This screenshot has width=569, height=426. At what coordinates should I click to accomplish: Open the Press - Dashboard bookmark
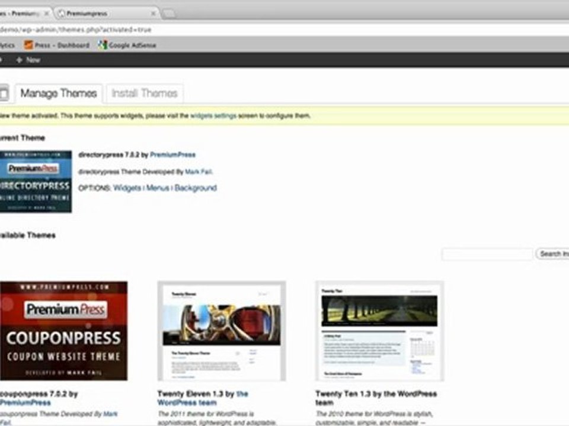pos(57,46)
